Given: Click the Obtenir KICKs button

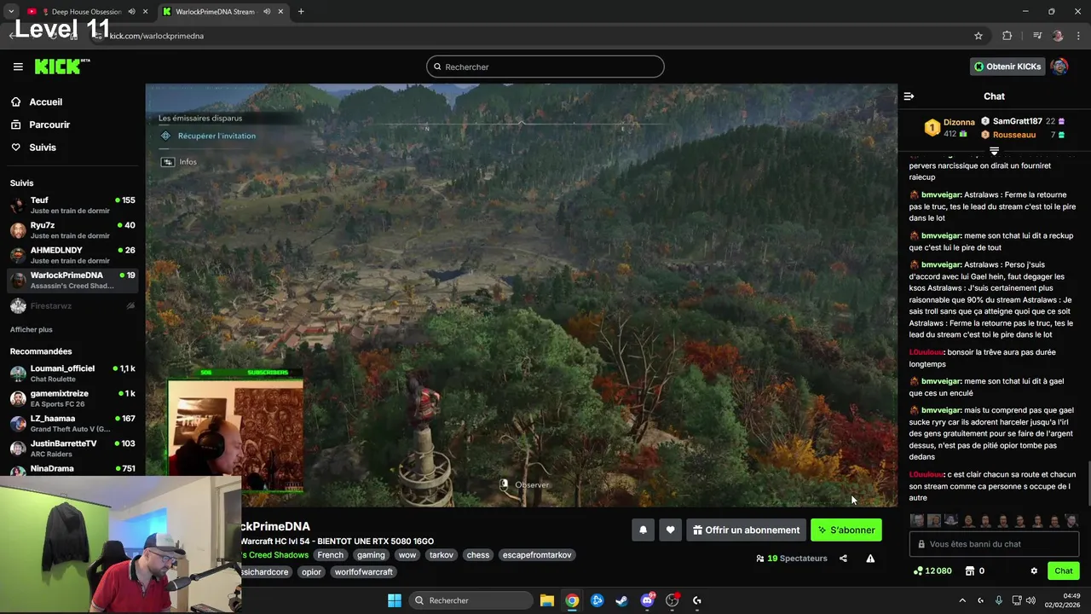Looking at the screenshot, I should [1007, 67].
